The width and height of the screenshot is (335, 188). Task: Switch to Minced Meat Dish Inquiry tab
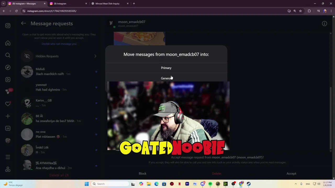pos(110,4)
